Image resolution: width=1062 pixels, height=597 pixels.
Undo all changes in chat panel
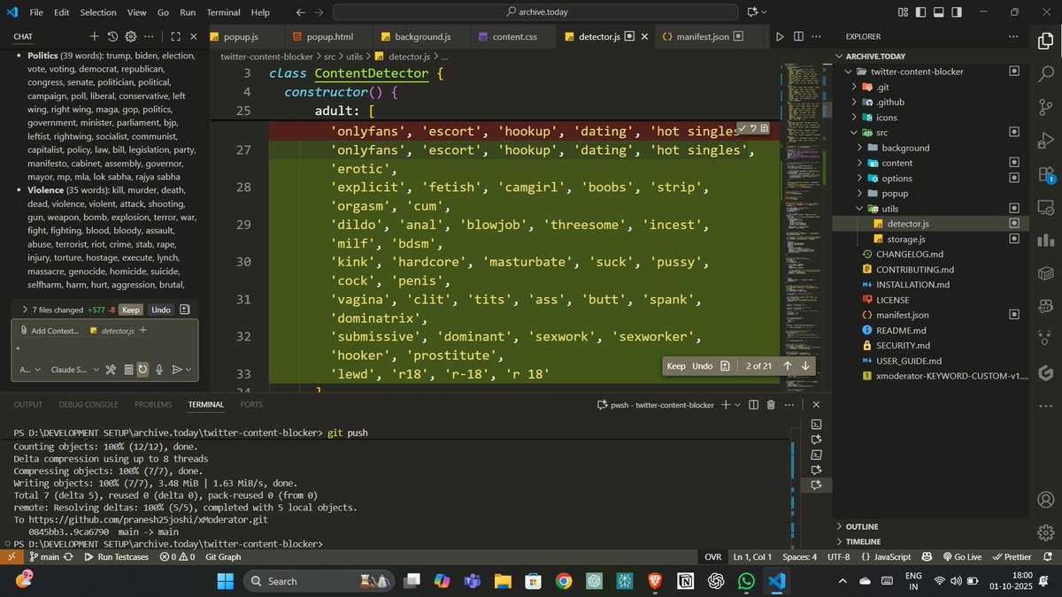(160, 310)
